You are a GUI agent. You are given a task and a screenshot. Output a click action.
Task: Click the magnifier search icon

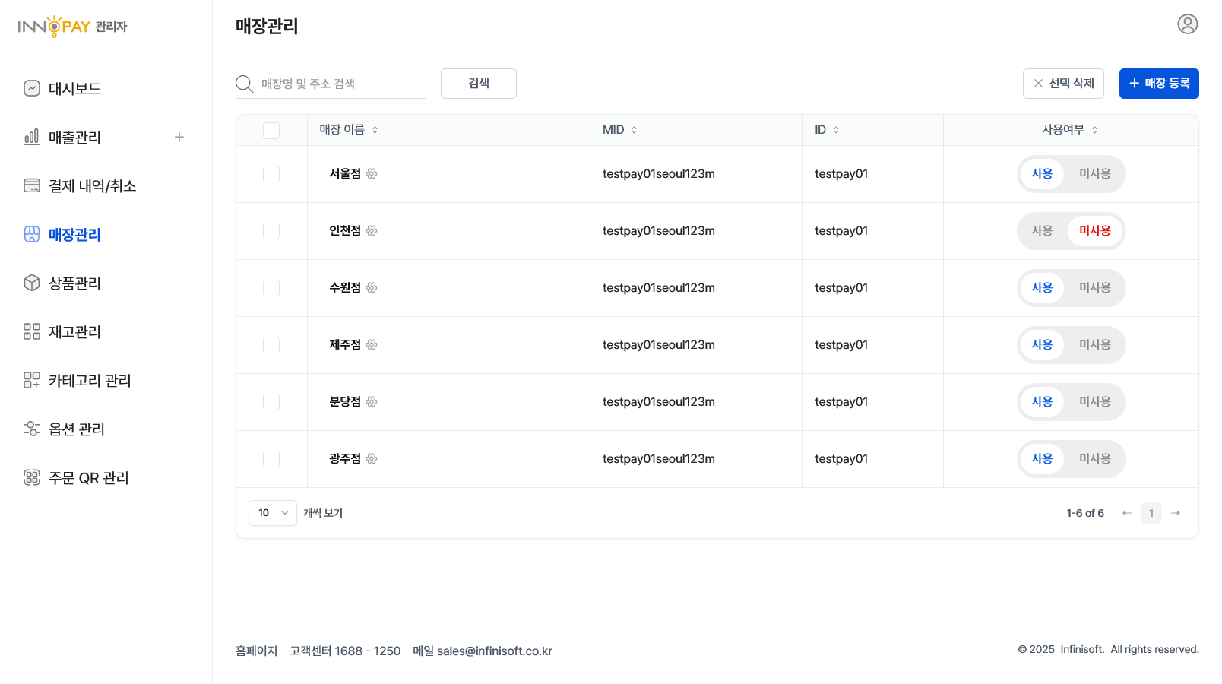(244, 84)
